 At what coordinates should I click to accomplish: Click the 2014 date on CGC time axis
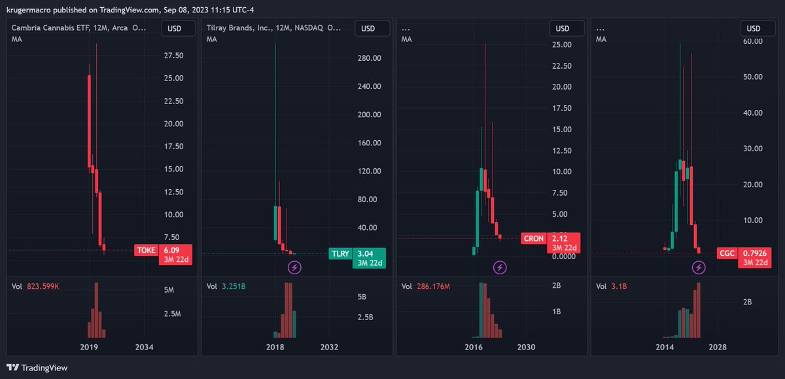tap(665, 347)
